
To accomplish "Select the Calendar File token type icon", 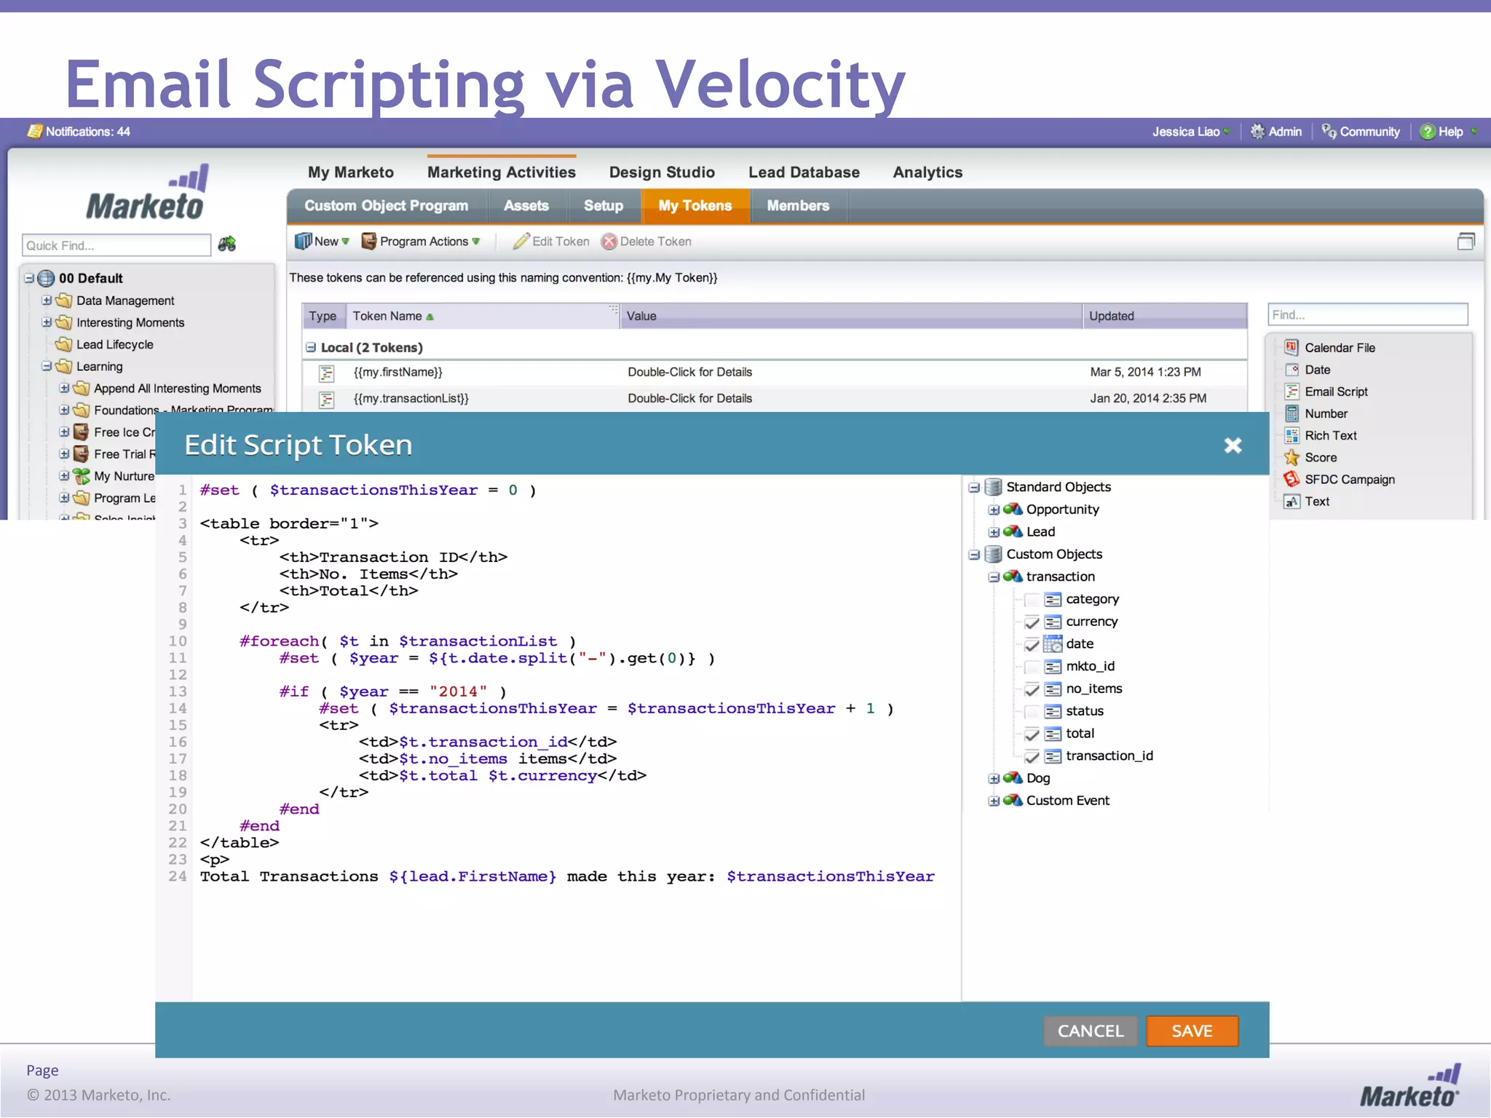I will tap(1292, 347).
